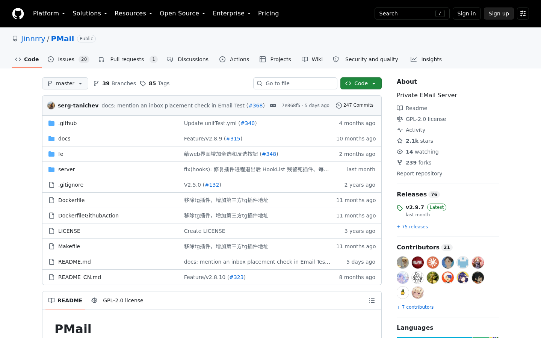Click the Dockerfile file icon
The width and height of the screenshot is (541, 338).
51,200
